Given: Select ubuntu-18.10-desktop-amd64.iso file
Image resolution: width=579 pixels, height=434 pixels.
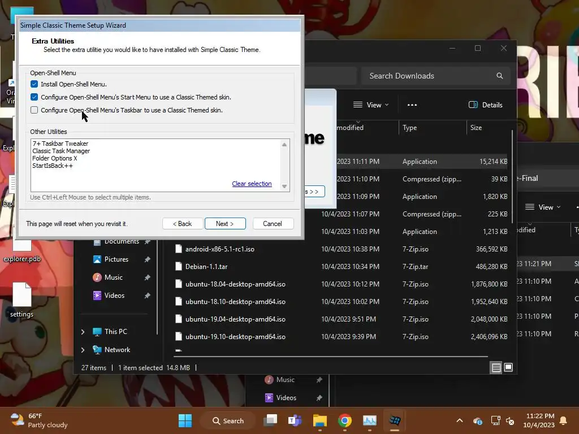Looking at the screenshot, I should (x=235, y=302).
